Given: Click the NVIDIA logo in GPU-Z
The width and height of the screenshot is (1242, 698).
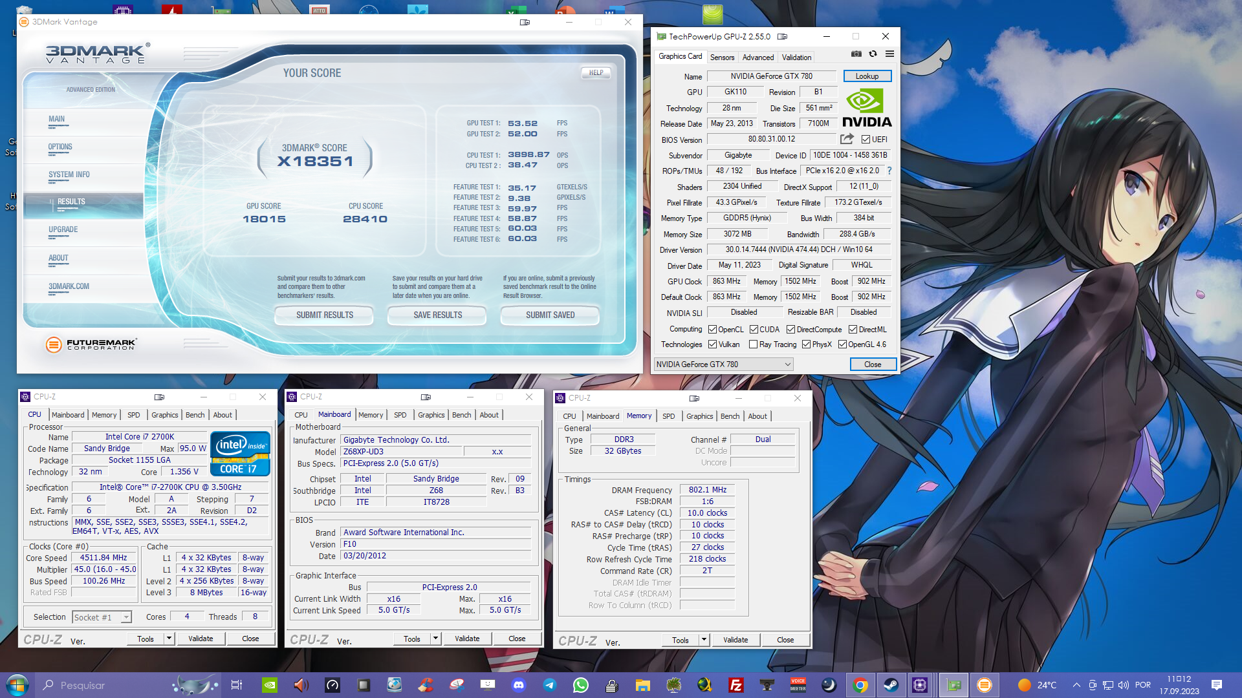Looking at the screenshot, I should tap(867, 109).
